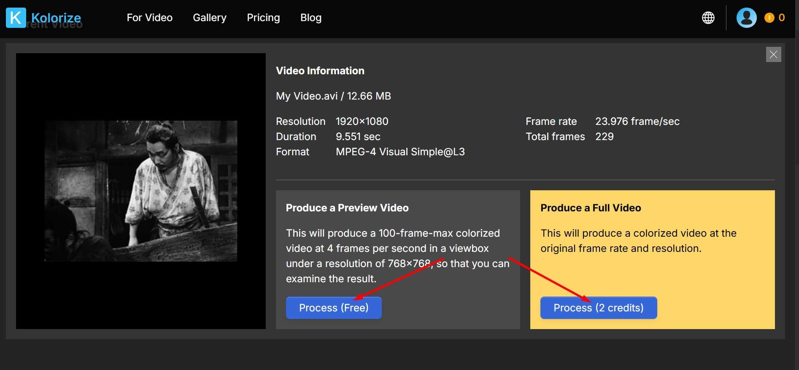Click the Duration label
The image size is (799, 370).
(x=296, y=137)
